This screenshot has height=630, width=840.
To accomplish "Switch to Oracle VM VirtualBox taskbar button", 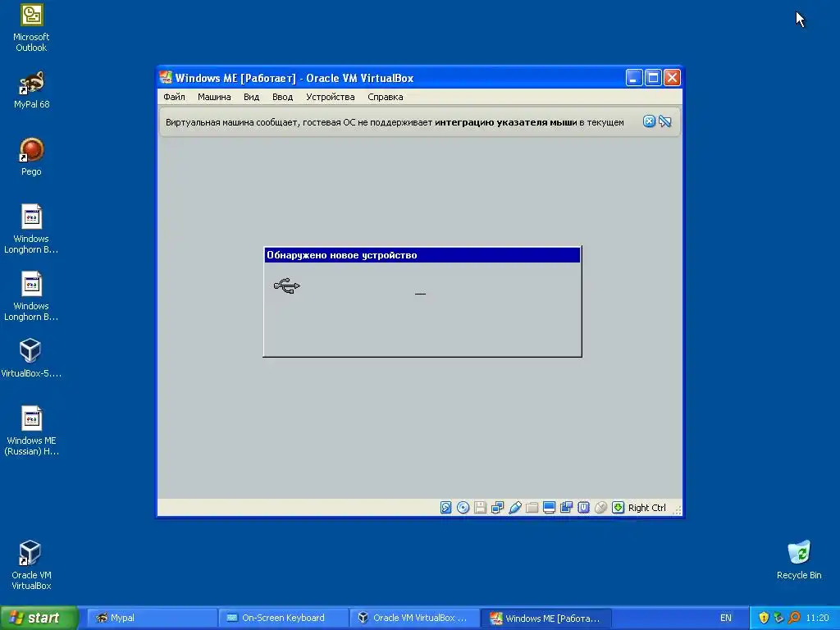I will click(x=414, y=618).
